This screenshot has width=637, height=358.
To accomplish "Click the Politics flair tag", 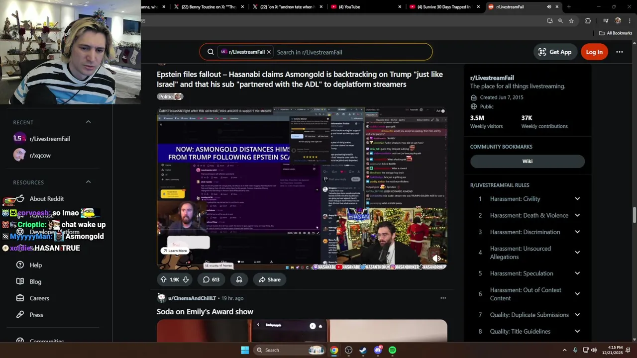I will coord(170,96).
